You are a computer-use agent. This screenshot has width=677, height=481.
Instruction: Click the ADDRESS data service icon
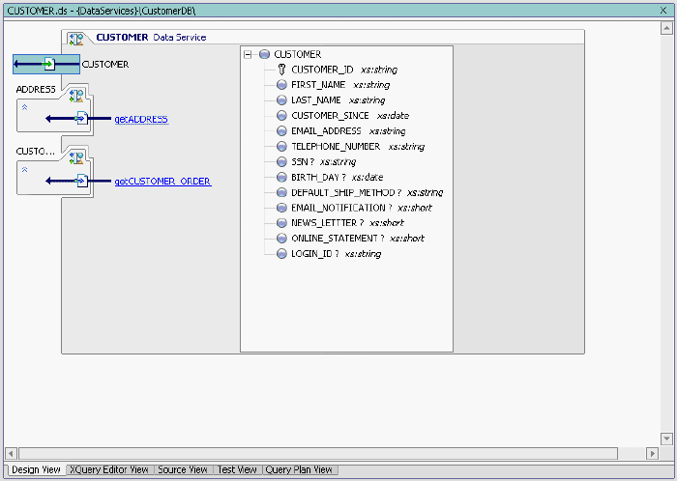pos(76,96)
